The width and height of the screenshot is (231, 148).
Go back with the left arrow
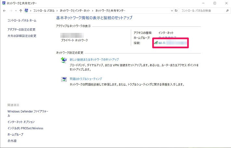(x=5, y=11)
